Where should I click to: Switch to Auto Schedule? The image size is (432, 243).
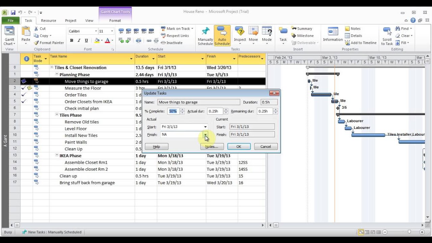(x=222, y=36)
